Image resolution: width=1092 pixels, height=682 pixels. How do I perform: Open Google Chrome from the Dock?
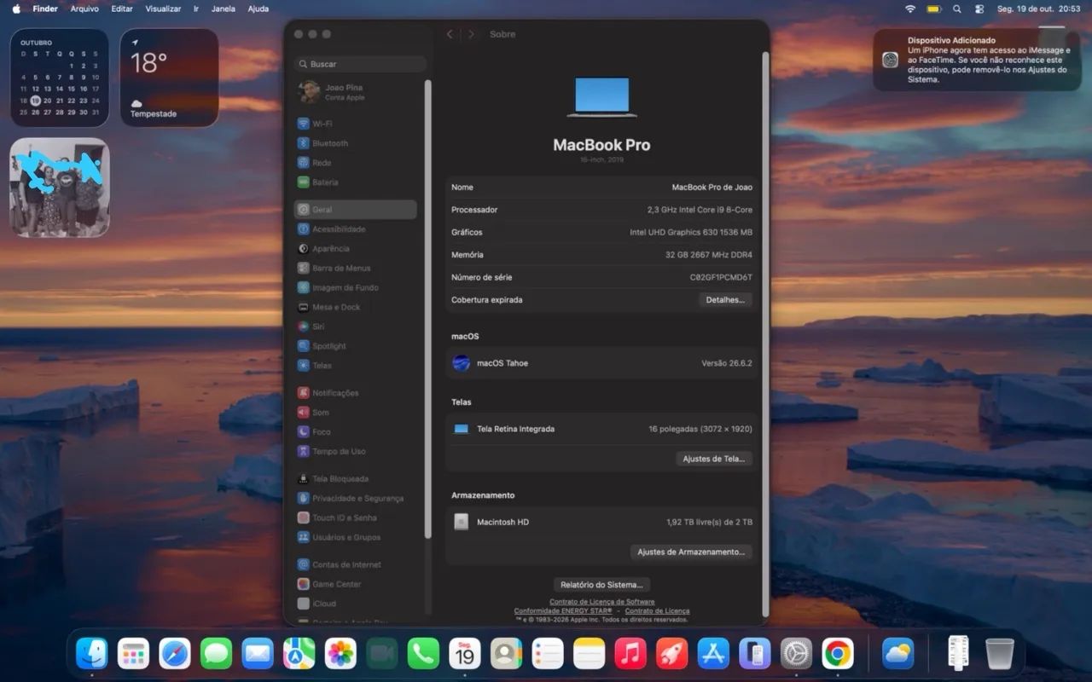[838, 654]
